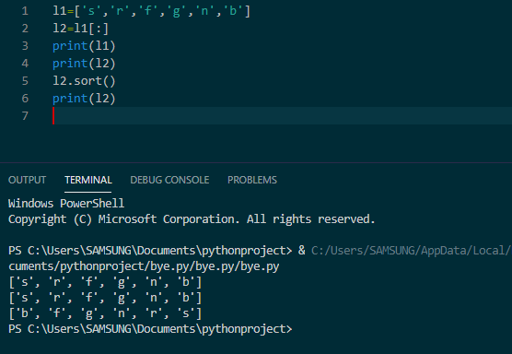
Task: Open the DEBUG CONSOLE tab
Action: coord(169,180)
